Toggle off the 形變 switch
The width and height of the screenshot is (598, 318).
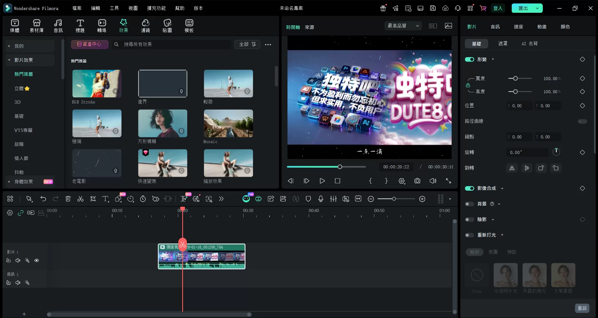click(x=469, y=59)
